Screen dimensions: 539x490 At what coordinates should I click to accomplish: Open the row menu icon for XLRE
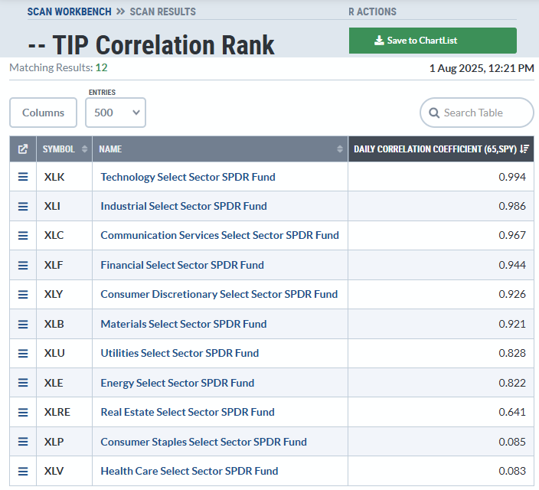[23, 412]
